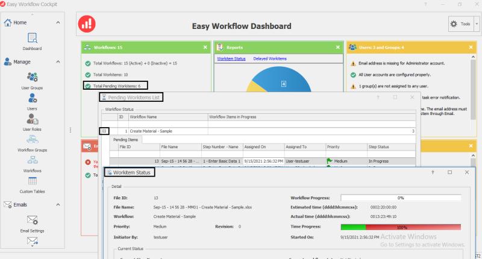Open the Users management icon
Screen dimensions: 482x259
point(32,100)
